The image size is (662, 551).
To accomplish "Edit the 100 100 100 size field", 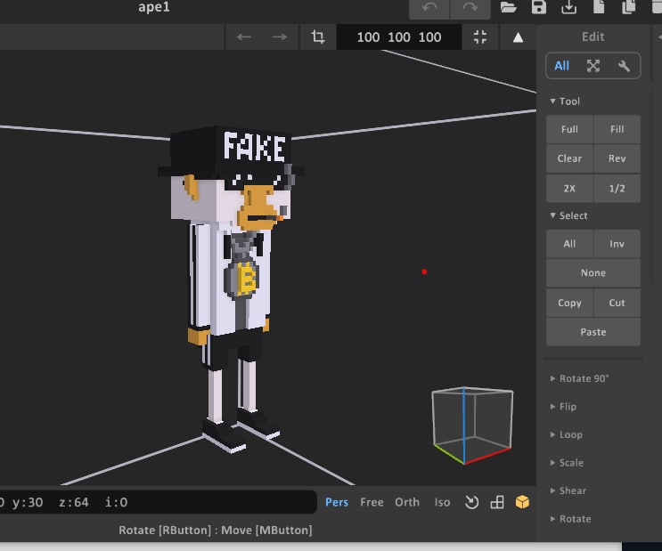I will click(399, 37).
